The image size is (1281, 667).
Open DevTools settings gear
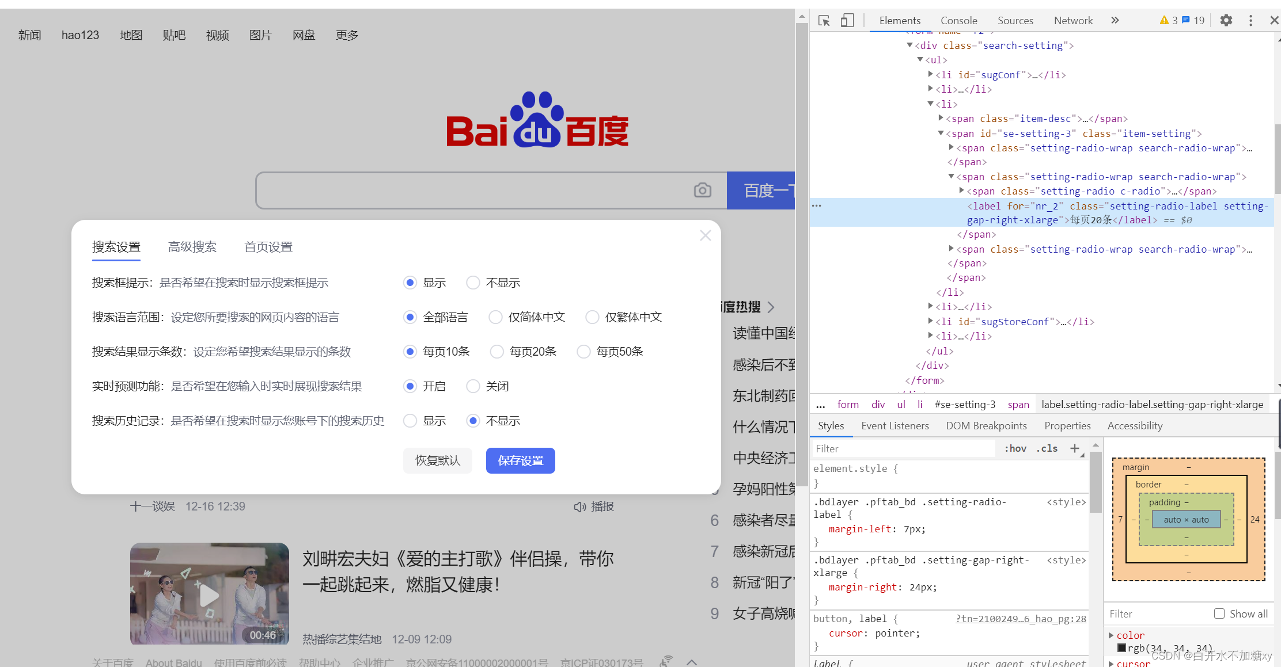(x=1226, y=21)
